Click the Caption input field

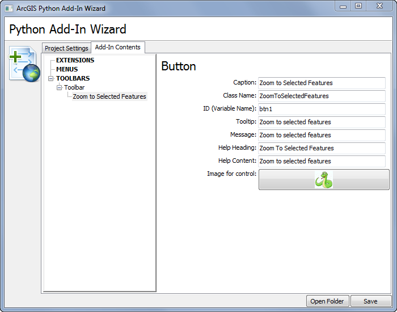pos(322,83)
